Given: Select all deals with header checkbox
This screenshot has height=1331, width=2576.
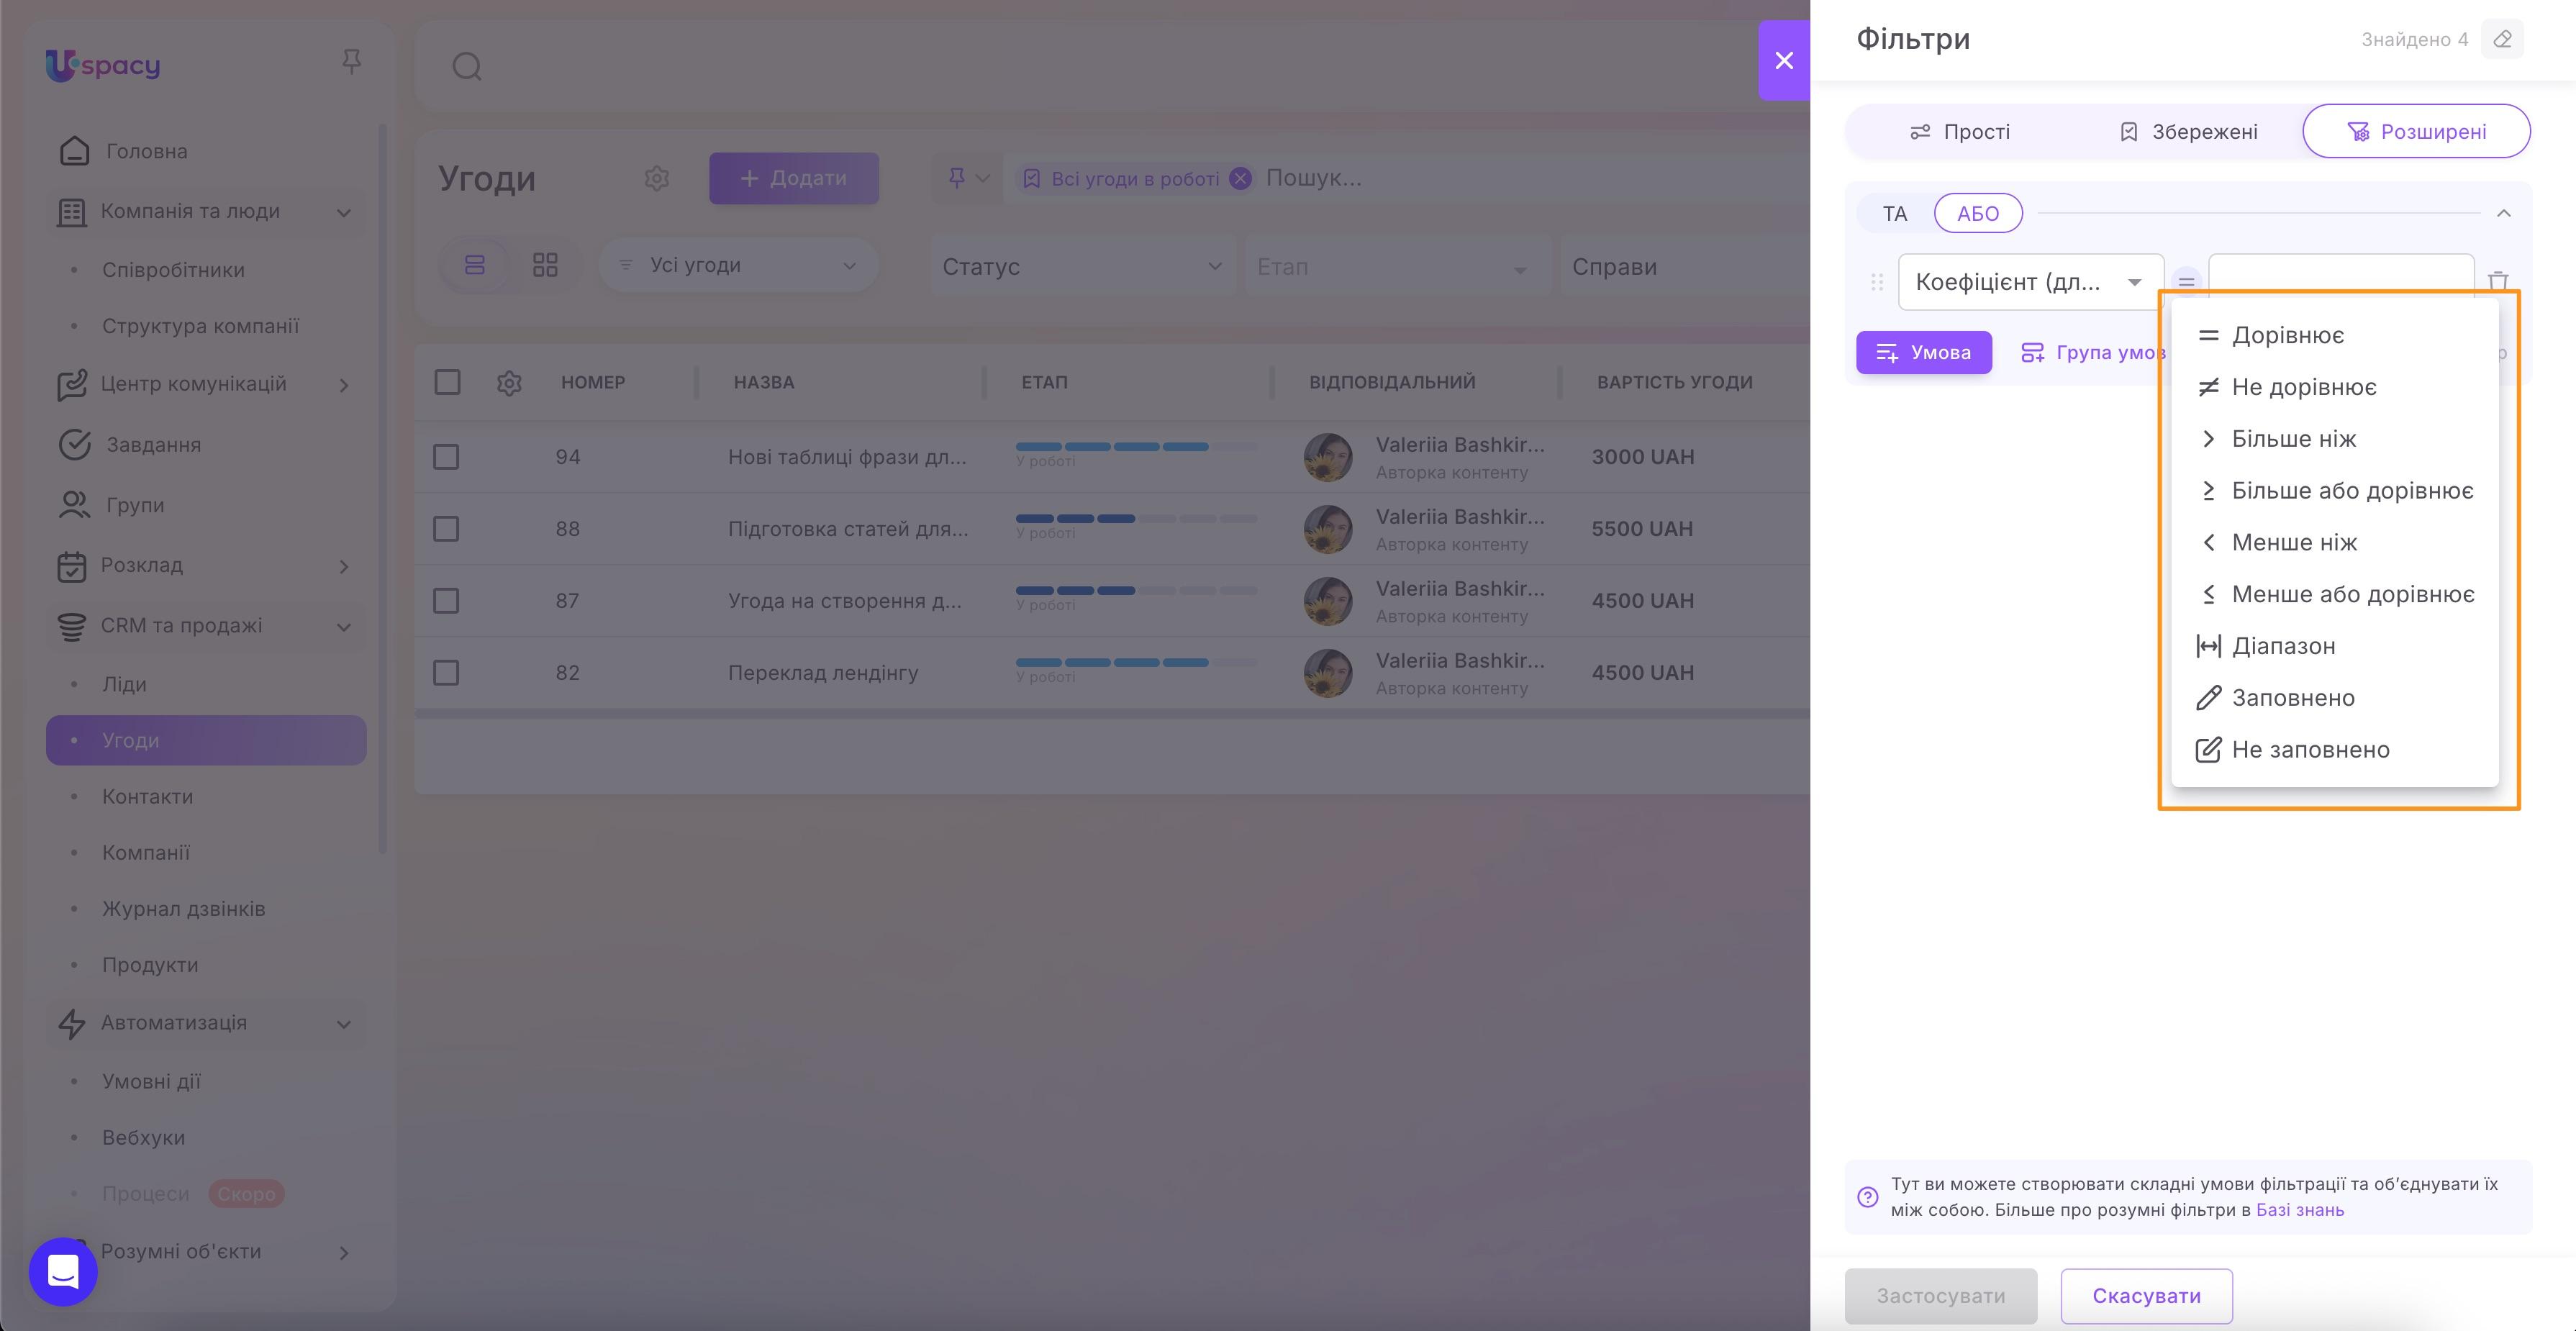Looking at the screenshot, I should point(447,382).
